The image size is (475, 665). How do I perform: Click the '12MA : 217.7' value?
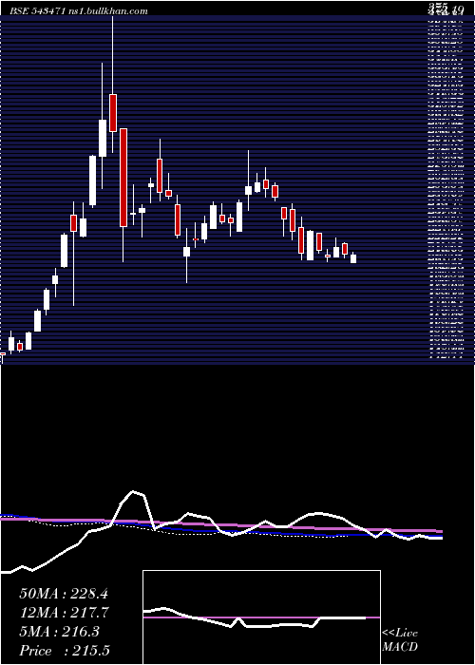(65, 613)
